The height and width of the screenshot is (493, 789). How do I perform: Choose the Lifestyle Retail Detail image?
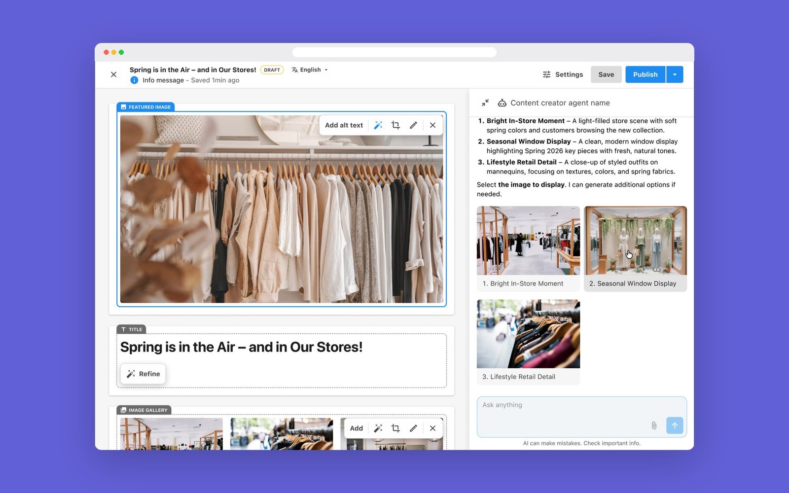[x=528, y=334]
